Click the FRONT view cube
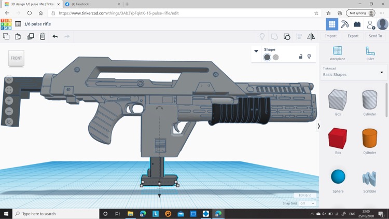Screen dimensions: 389x219 click(x=17, y=58)
